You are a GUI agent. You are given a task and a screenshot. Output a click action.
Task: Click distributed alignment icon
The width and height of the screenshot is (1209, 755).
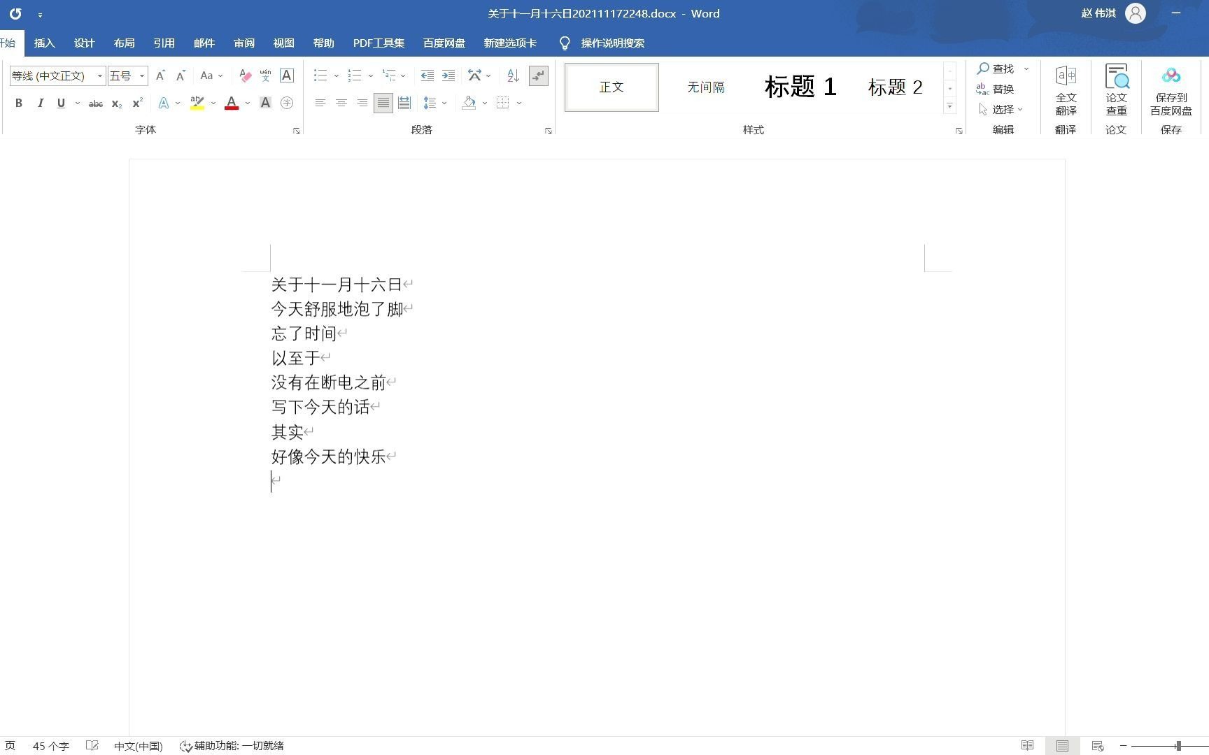pyautogui.click(x=404, y=103)
